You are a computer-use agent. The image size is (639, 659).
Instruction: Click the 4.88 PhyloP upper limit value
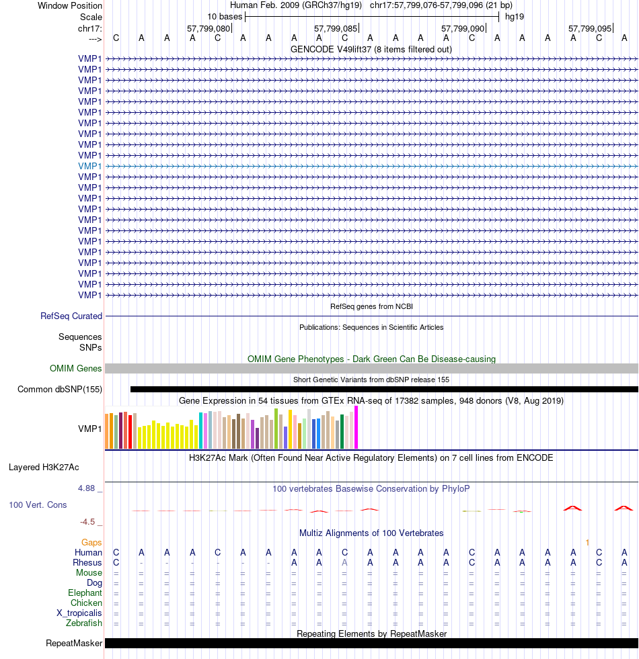pos(86,488)
